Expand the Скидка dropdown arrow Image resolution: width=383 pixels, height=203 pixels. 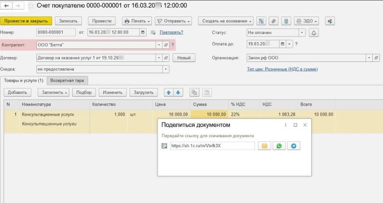point(166,69)
